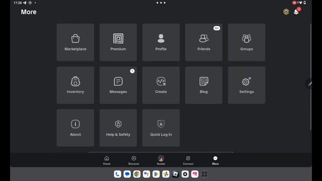Image resolution: width=322 pixels, height=181 pixels.
Task: Open the Roblox icon in the dock
Action: [x=176, y=174]
